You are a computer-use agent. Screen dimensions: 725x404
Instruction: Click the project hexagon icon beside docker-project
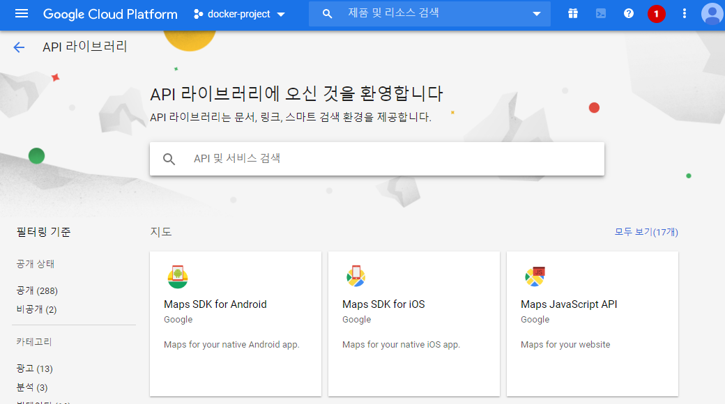point(199,15)
